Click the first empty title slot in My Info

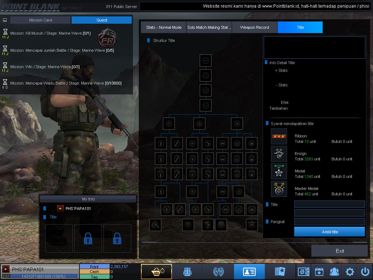59,238
